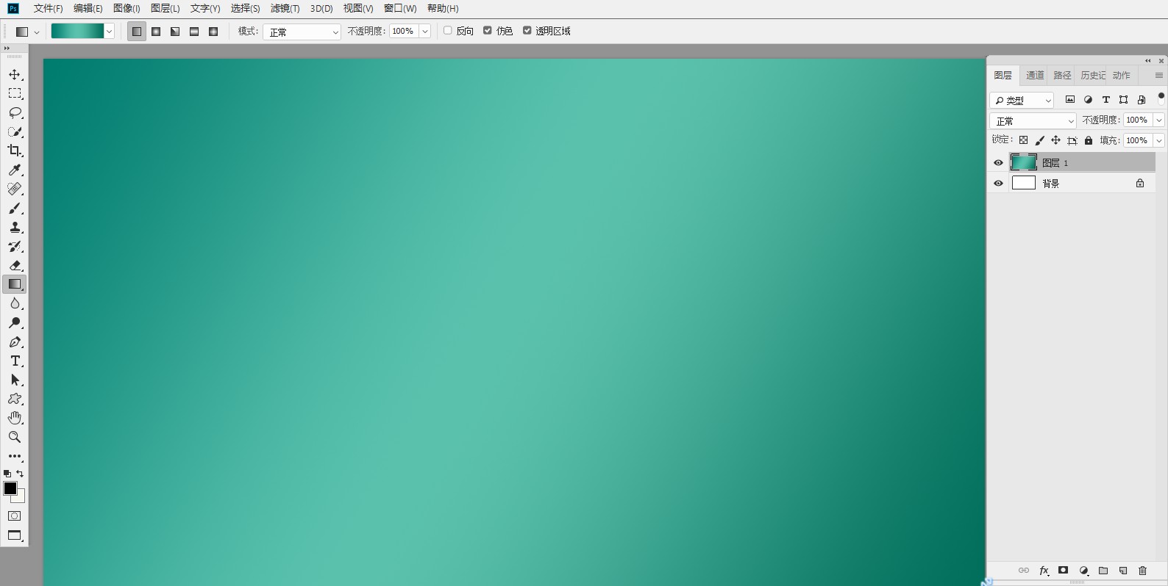Open the layer filter 类型 dropdown

click(x=1022, y=100)
